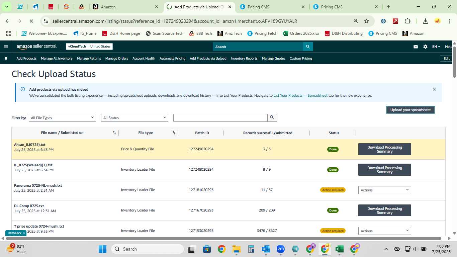Click the Seller Central Search box

[x=258, y=47]
